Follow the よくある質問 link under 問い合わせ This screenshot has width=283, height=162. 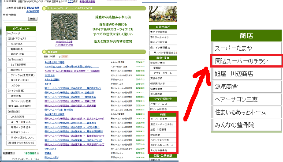coord(33,11)
